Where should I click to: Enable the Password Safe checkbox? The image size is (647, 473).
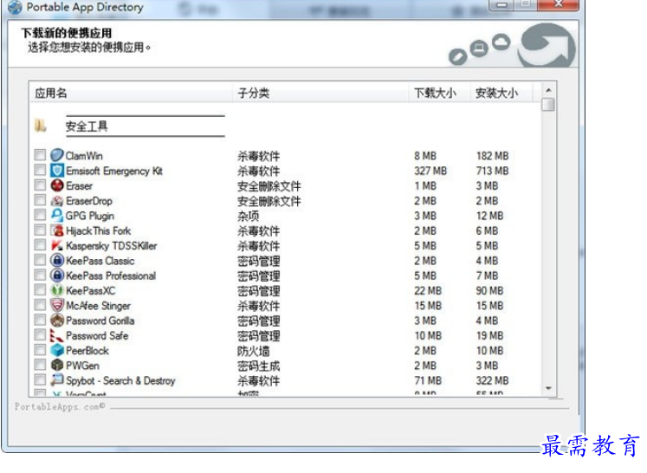[40, 334]
